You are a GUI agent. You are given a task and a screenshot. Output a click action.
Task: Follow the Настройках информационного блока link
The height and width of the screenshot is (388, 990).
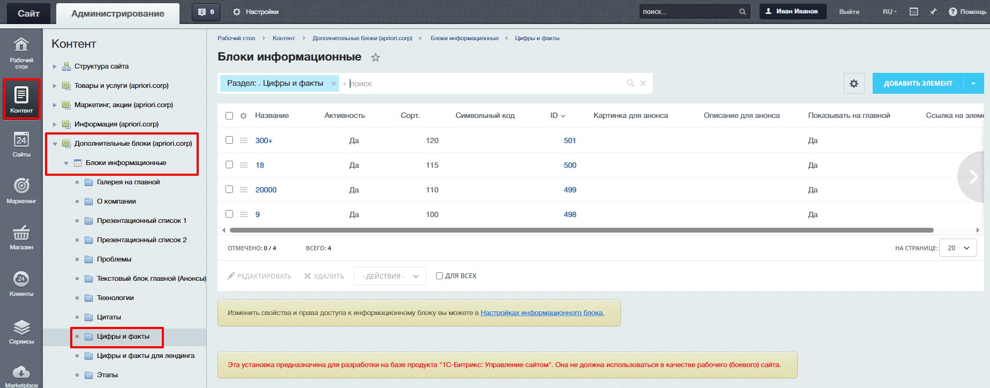point(542,313)
